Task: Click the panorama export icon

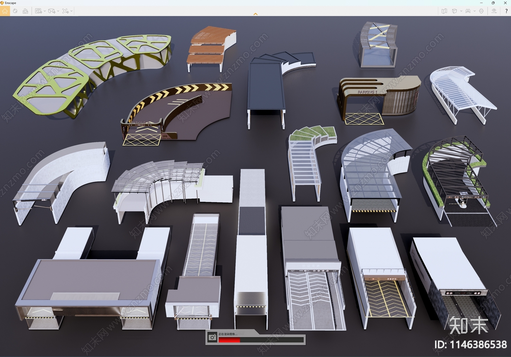Action: pos(52,11)
